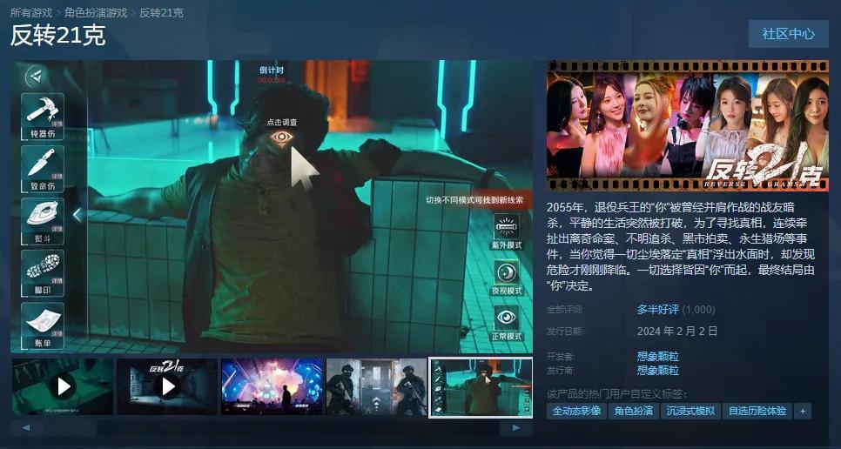This screenshot has width=841, height=449.
Task: Open 所有游戏 breadcrumb link
Action: [x=31, y=12]
